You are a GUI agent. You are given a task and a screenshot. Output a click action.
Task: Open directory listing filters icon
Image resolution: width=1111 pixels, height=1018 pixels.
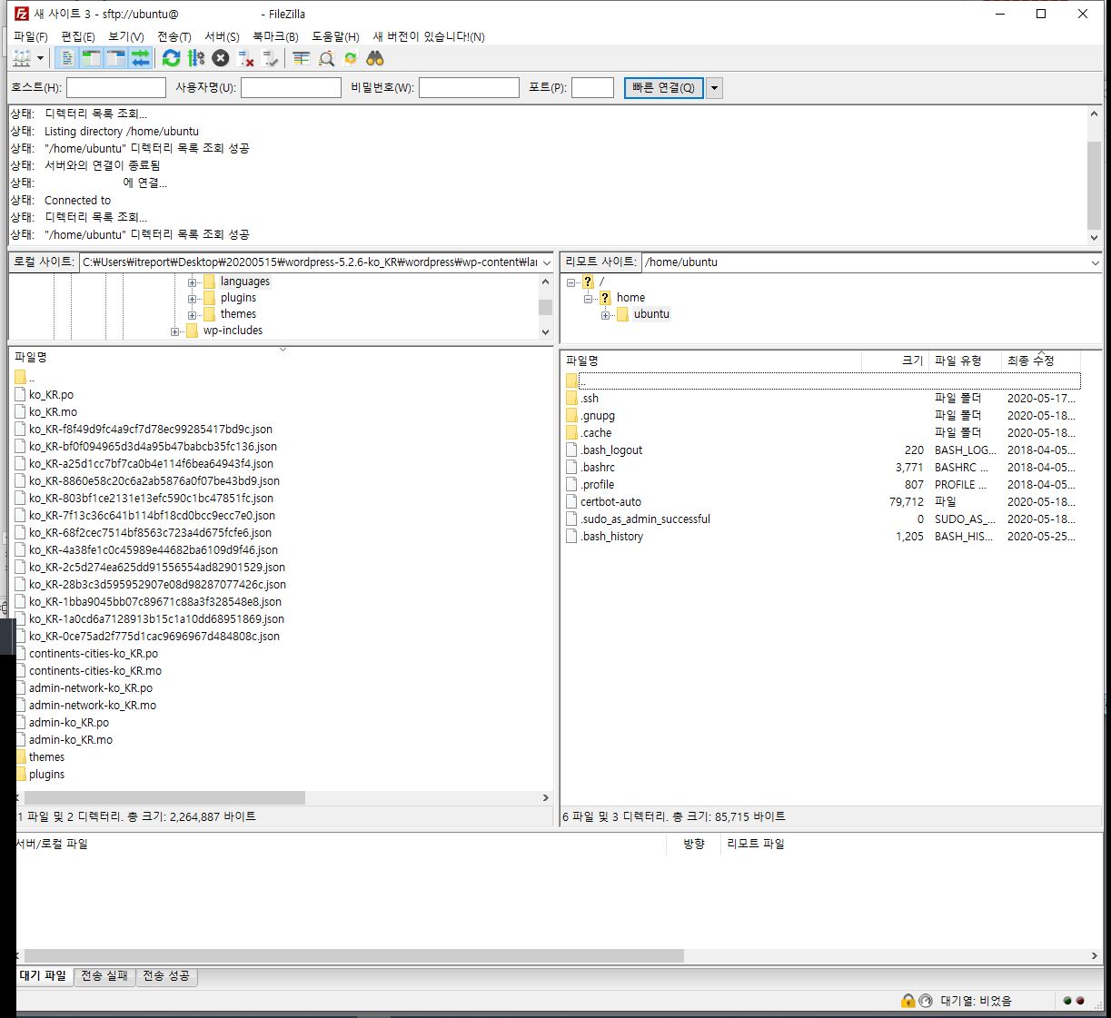pos(301,58)
